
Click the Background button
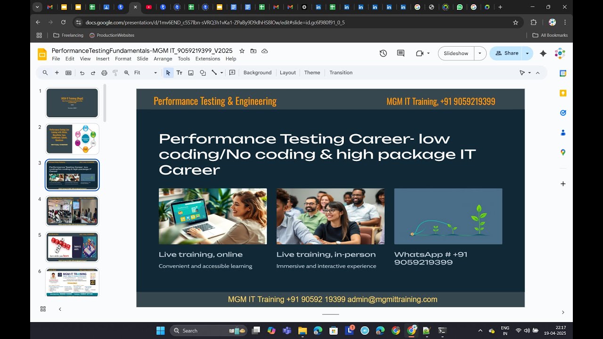[x=257, y=73]
